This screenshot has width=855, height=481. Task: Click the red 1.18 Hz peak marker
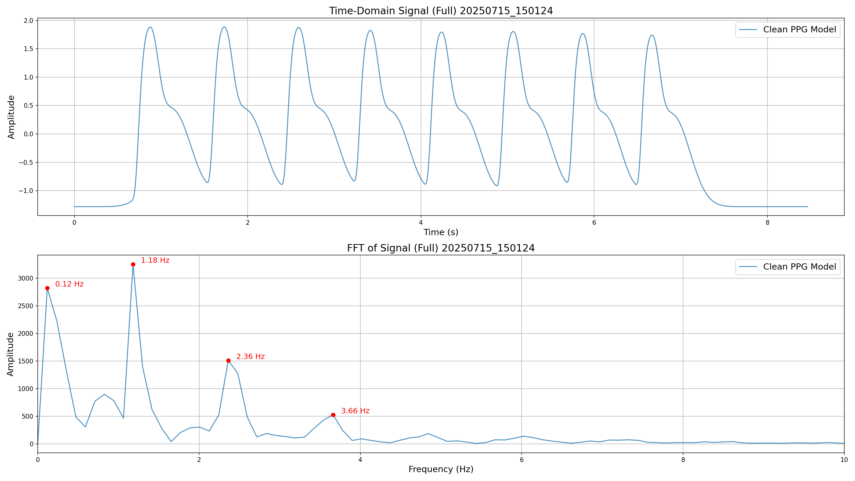tap(133, 264)
